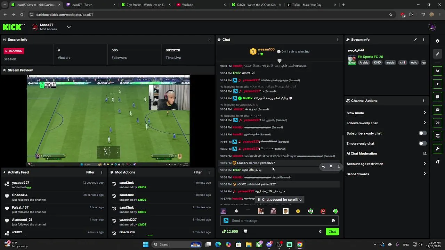The width and height of the screenshot is (445, 250).
Task: Open the info icon in right sidebar
Action: (x=437, y=41)
